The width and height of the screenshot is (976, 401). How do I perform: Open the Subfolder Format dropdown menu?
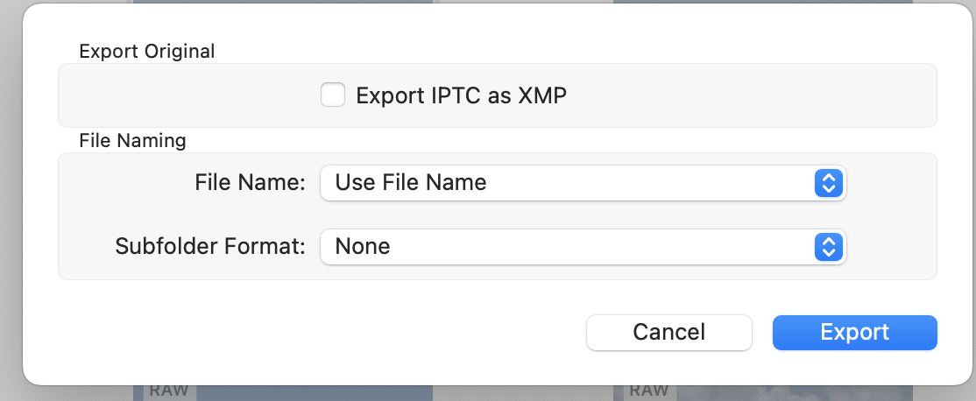click(582, 246)
